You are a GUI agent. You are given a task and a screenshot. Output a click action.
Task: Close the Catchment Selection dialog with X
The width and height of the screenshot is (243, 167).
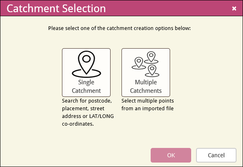point(234,9)
